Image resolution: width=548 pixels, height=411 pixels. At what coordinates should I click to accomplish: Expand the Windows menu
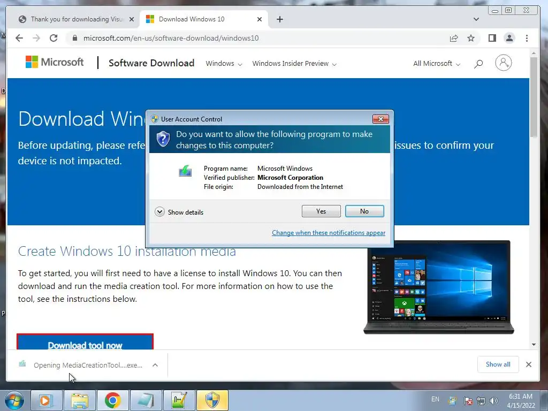(224, 64)
